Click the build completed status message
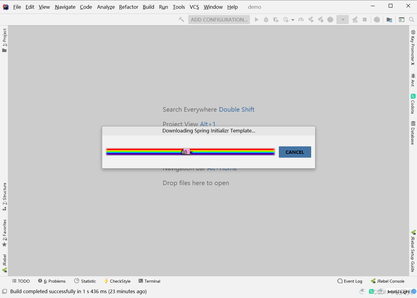This screenshot has width=417, height=298. coord(78,291)
